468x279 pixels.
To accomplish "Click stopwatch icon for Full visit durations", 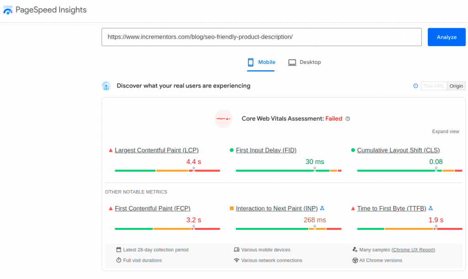I will pyautogui.click(x=118, y=260).
